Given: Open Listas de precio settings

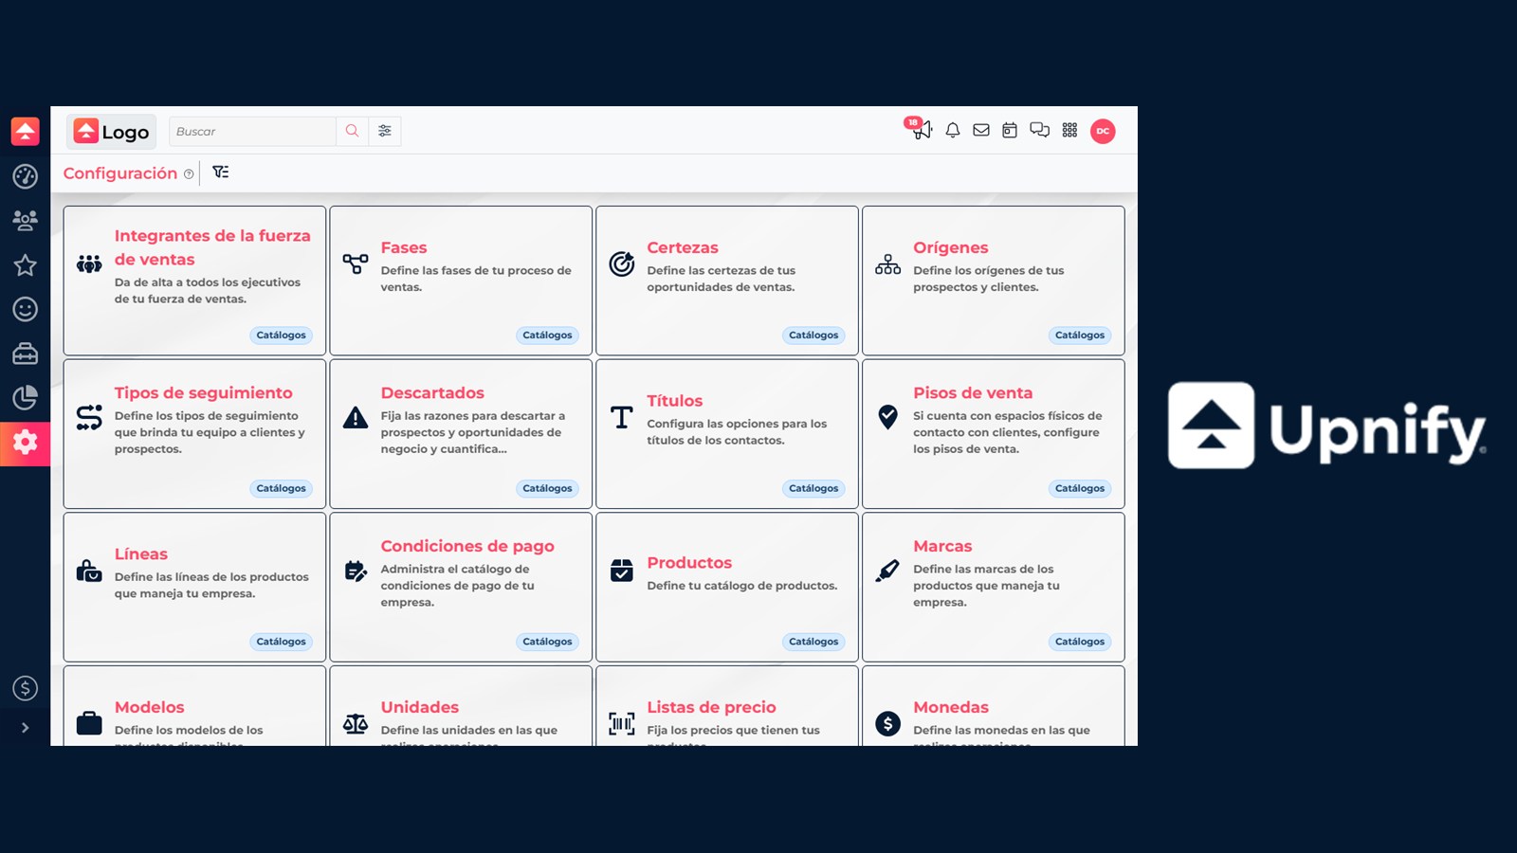Looking at the screenshot, I should [727, 706].
